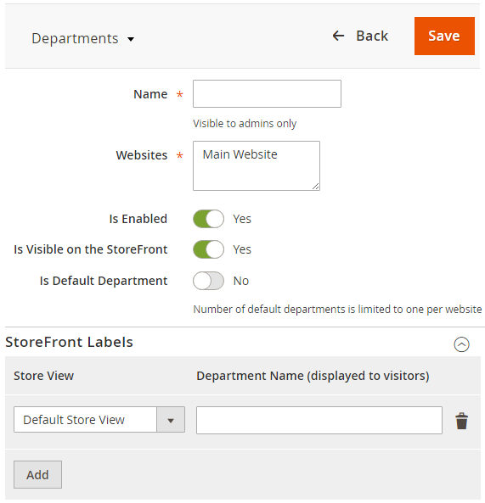This screenshot has width=485, height=503.
Task: Click the Websites box resize handle
Action: [316, 186]
